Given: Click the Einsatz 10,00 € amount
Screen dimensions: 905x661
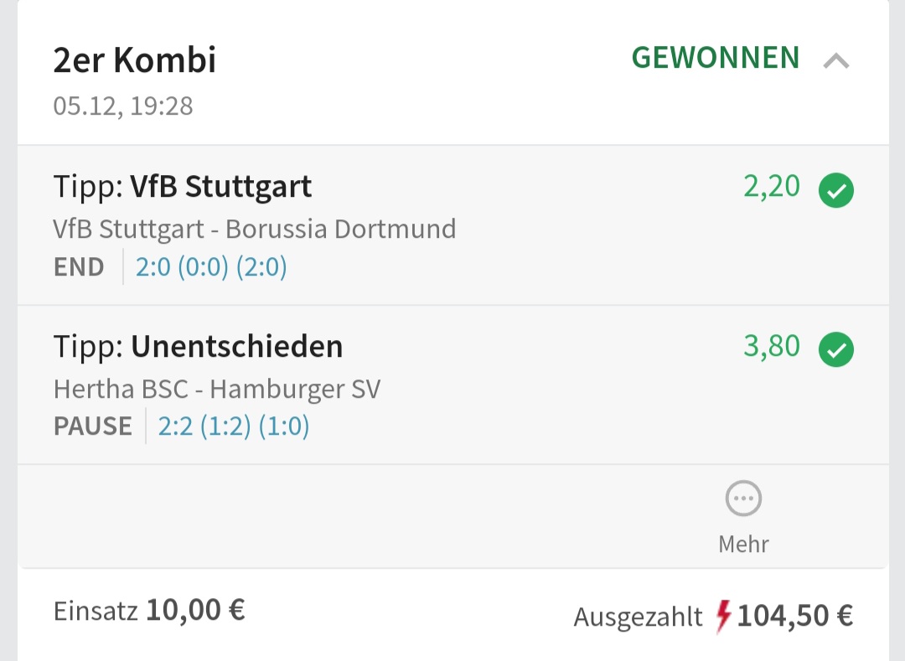Looking at the screenshot, I should [x=195, y=610].
